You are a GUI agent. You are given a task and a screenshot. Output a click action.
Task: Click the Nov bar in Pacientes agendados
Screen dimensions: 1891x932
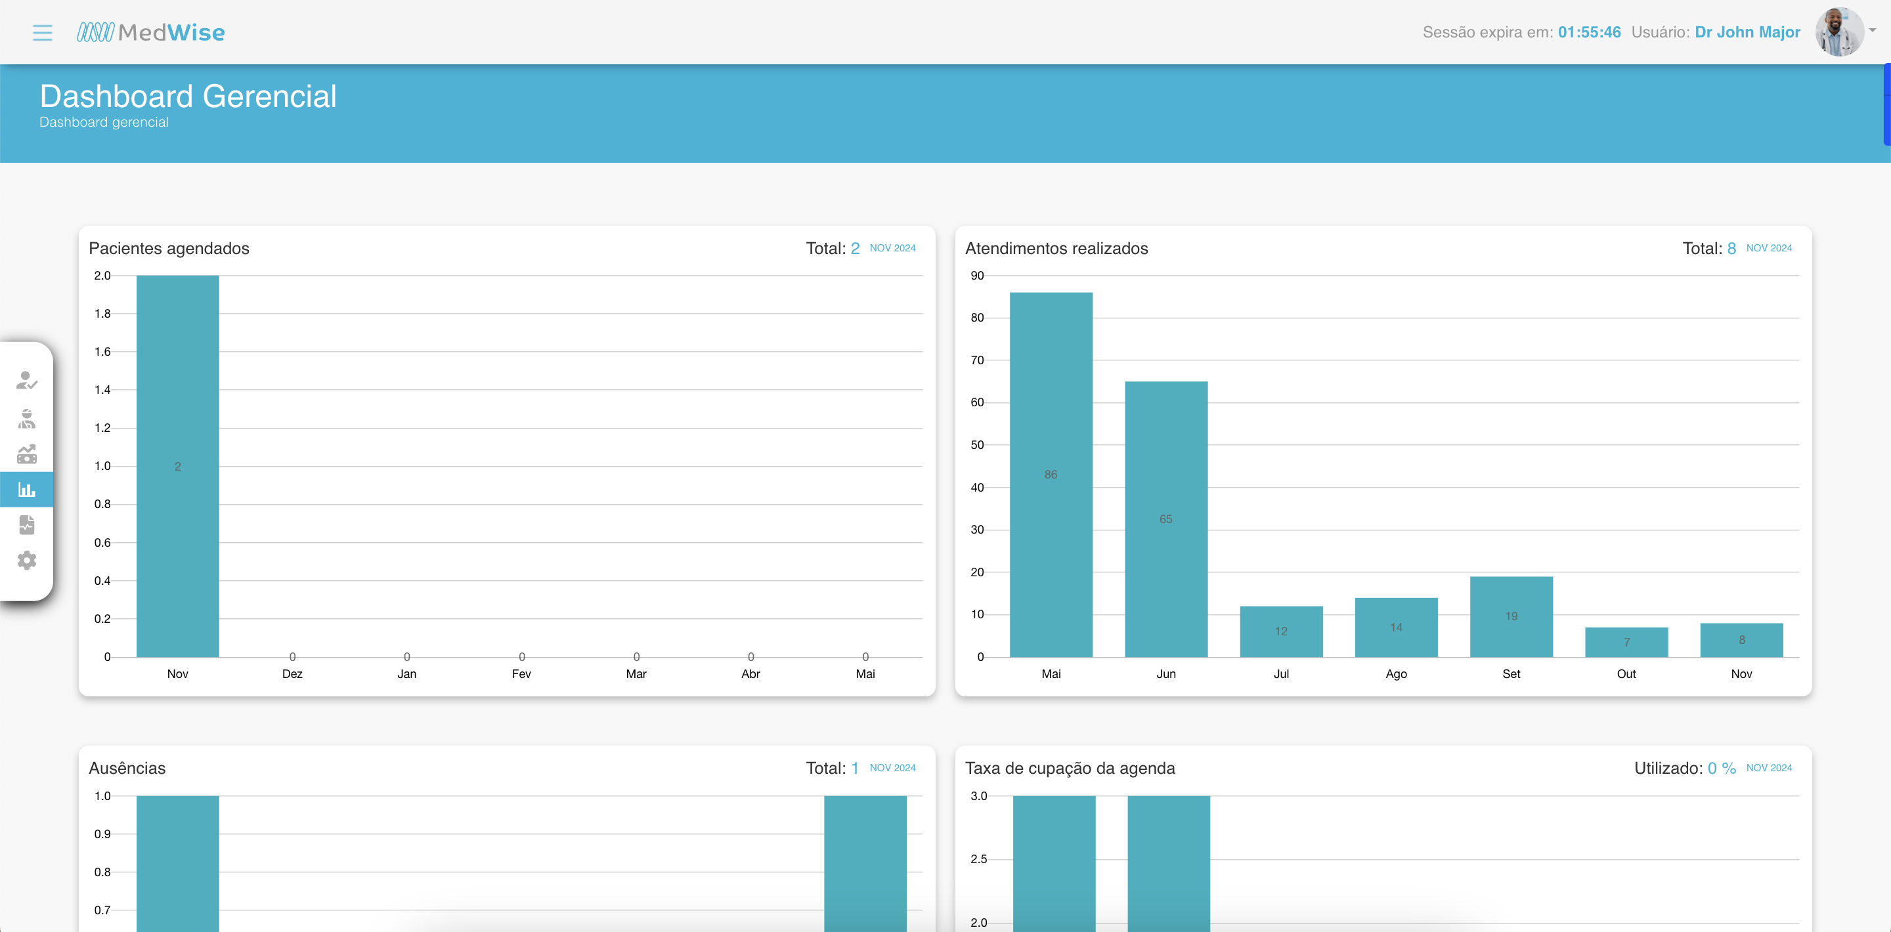click(x=178, y=466)
